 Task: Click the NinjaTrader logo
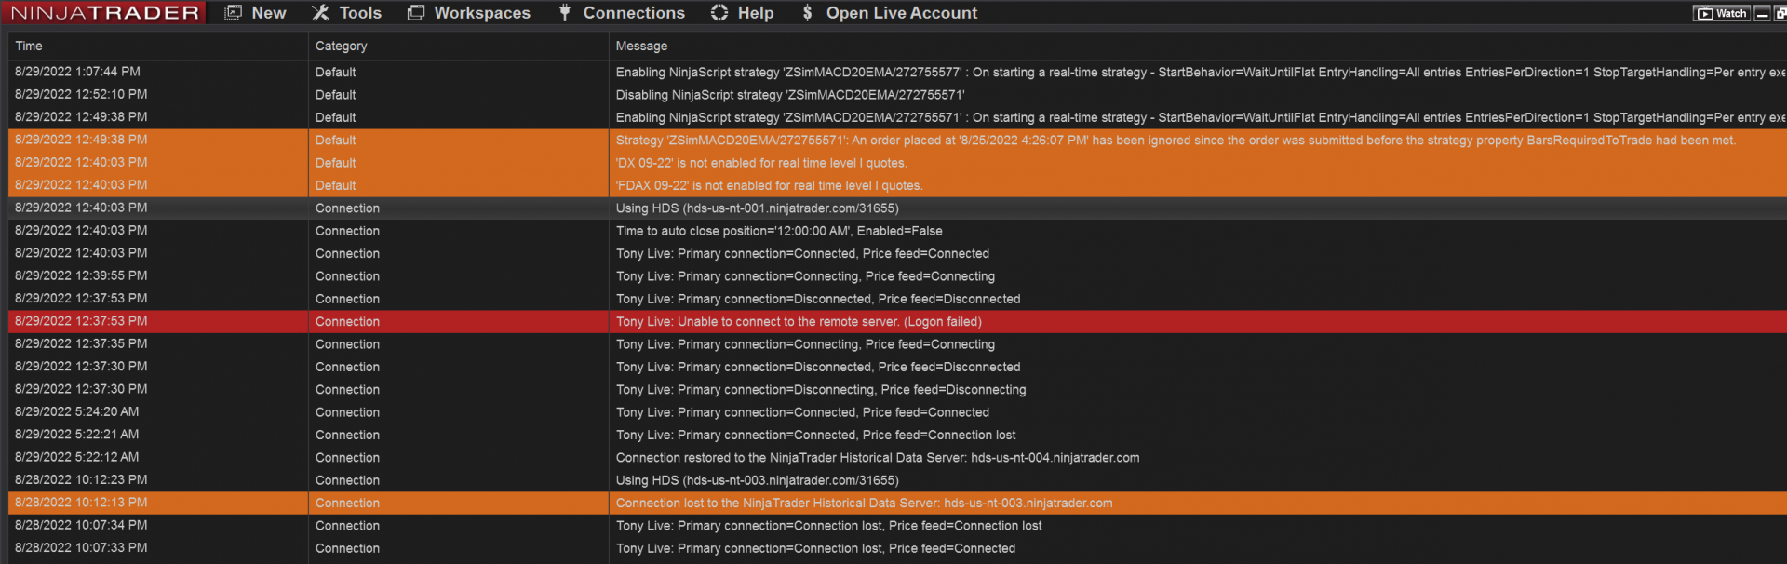[105, 13]
